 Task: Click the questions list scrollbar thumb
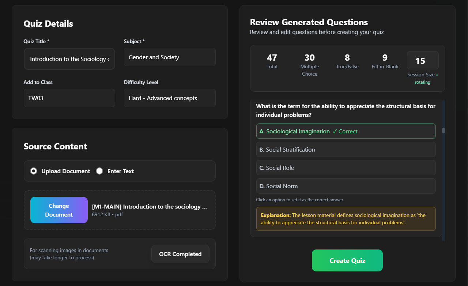(444, 131)
